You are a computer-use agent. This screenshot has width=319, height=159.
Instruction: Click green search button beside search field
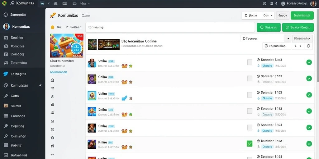(x=269, y=27)
